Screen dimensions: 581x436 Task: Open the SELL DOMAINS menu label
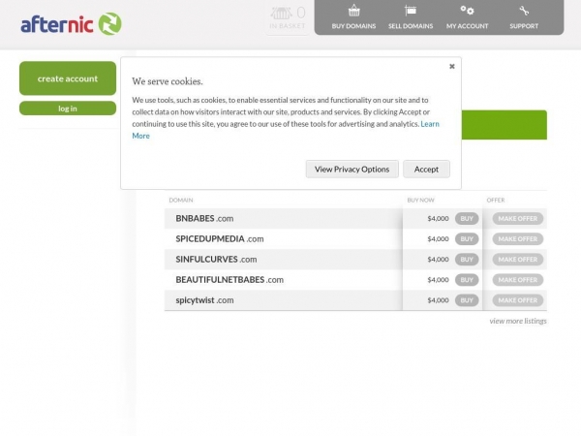tap(411, 26)
